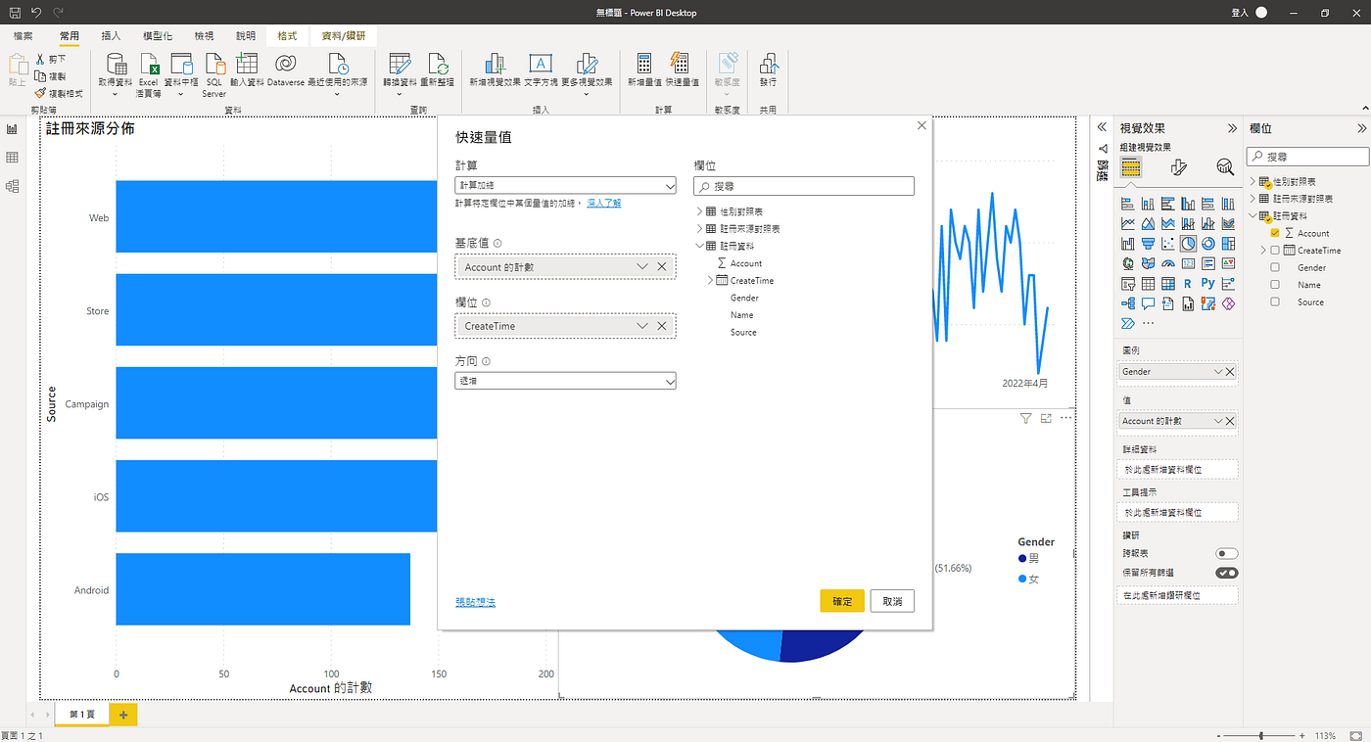The height and width of the screenshot is (742, 1371).
Task: Expand CreateTime hierarchy in dialog tree
Action: (x=711, y=280)
